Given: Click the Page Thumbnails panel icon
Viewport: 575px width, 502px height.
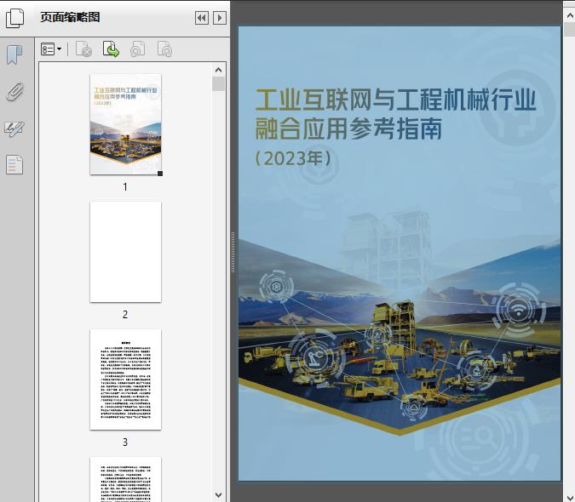Looking at the screenshot, I should 14,18.
